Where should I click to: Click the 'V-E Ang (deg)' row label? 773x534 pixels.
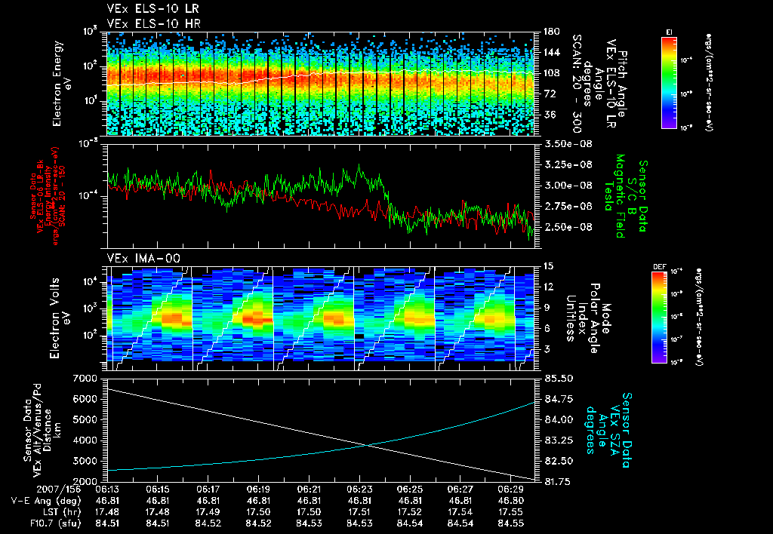pyautogui.click(x=46, y=501)
